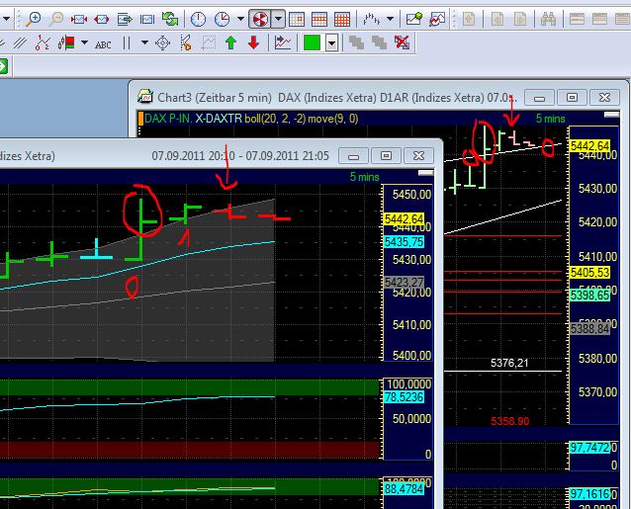
Task: Toggle the sparse grid layout icon
Action: click(297, 19)
